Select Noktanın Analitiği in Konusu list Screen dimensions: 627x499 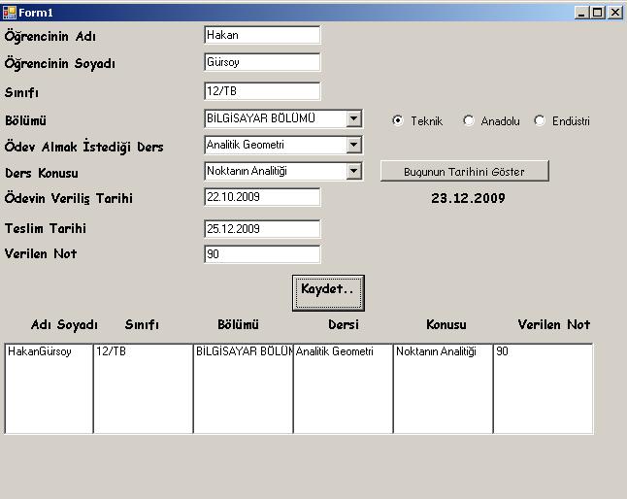pos(436,351)
